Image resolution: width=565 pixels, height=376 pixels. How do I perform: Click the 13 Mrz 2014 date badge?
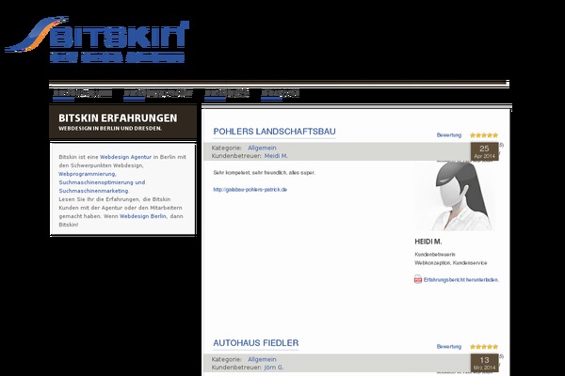coord(484,363)
